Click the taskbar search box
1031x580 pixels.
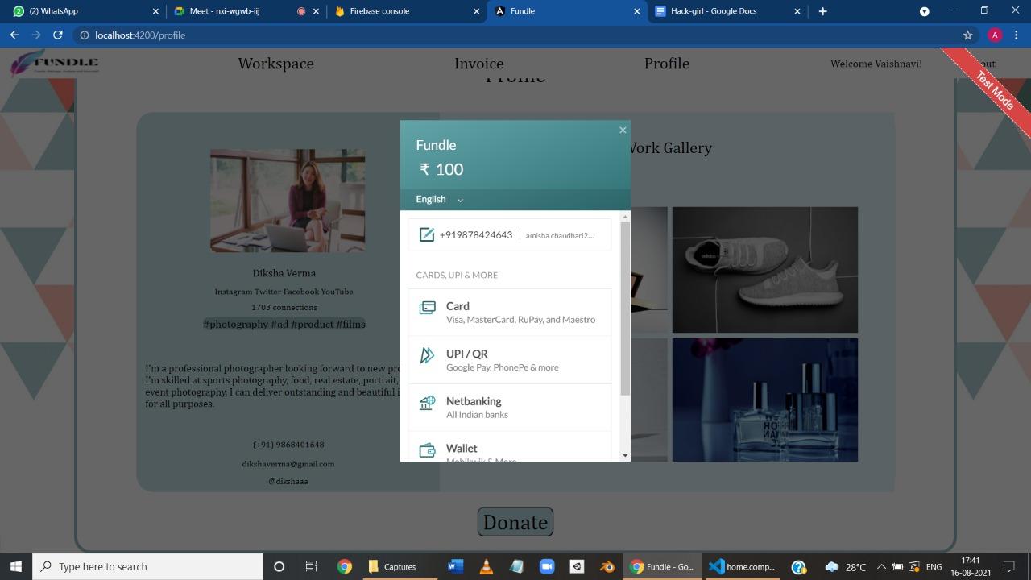pos(147,566)
